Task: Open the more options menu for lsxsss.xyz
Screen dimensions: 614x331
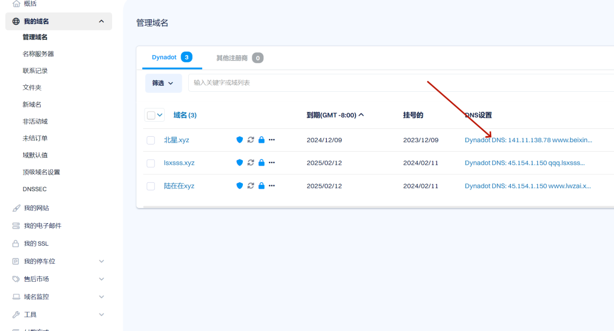Action: pyautogui.click(x=272, y=163)
